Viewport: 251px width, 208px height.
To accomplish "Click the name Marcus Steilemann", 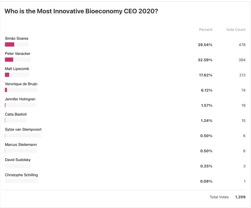I will coord(21,144).
